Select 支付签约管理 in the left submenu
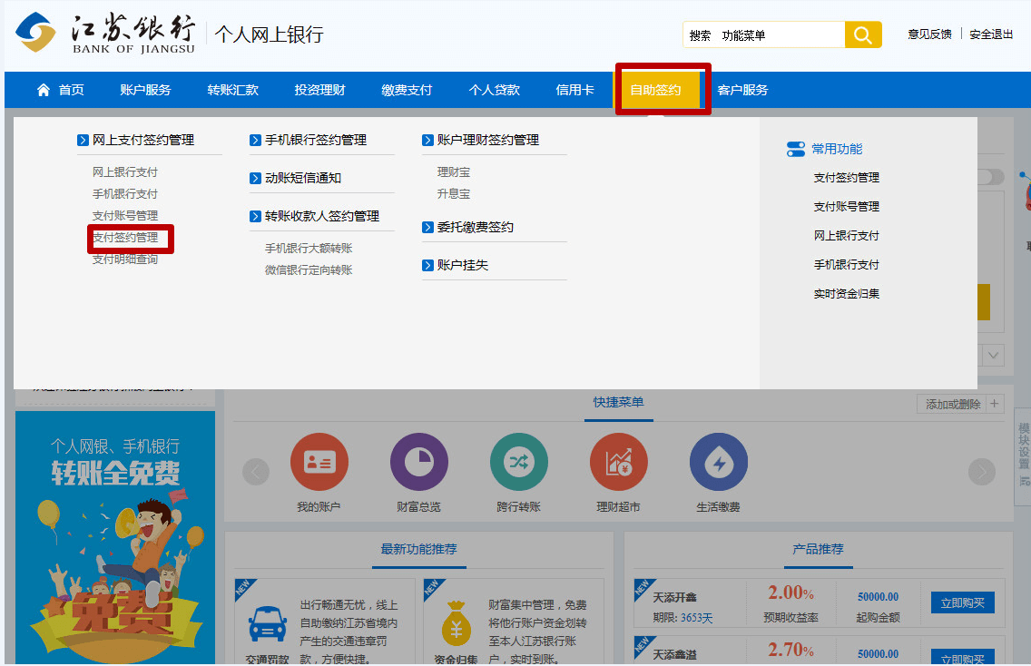Screen dimensions: 1031x666 coord(125,238)
